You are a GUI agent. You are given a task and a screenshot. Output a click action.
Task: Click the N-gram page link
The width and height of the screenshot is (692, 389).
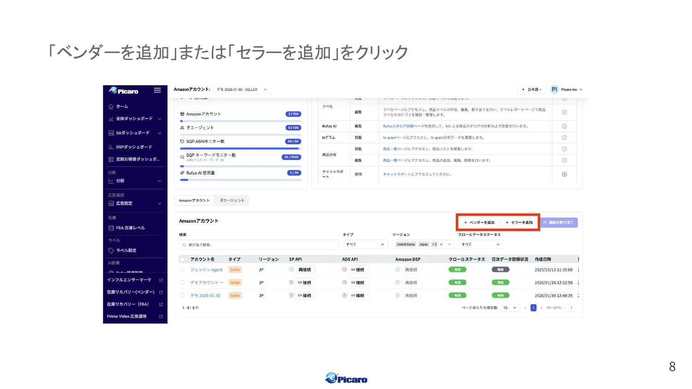coord(389,138)
